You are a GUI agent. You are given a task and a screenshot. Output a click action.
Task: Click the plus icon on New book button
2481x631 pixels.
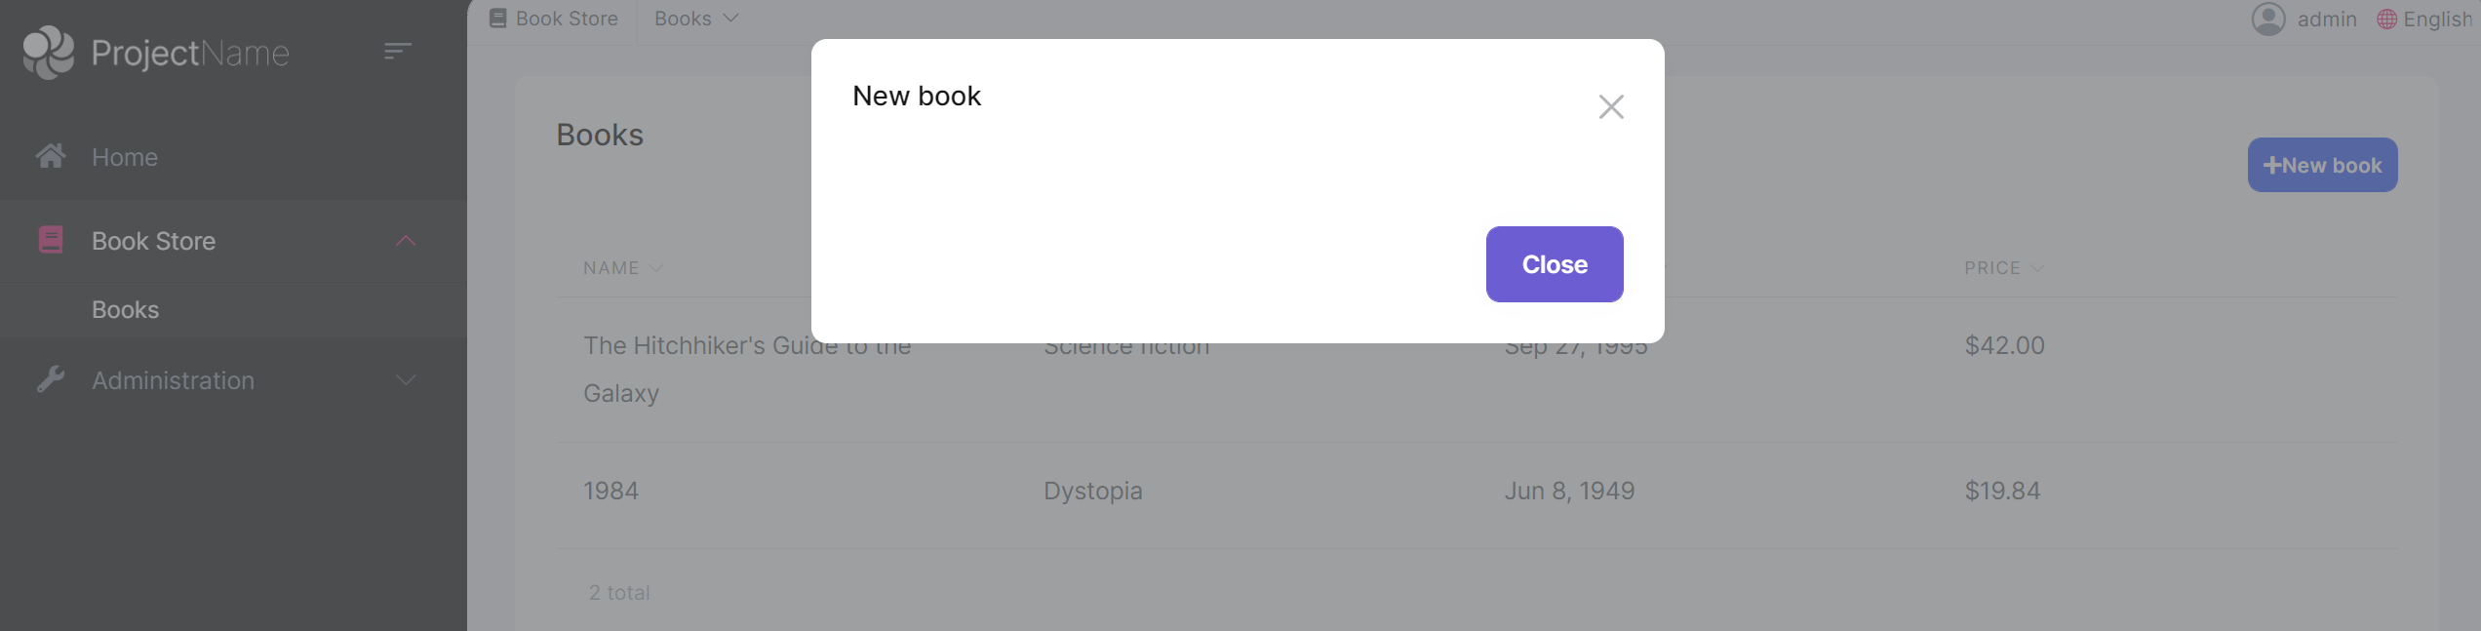tap(2273, 165)
